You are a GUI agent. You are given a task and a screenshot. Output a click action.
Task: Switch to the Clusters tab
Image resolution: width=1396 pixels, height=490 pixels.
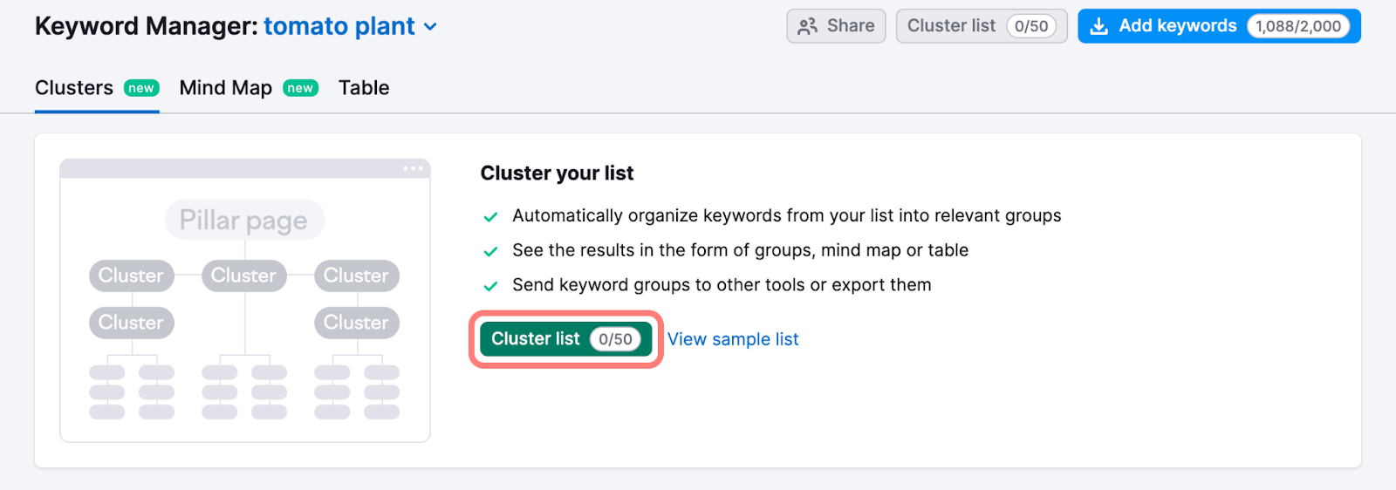[74, 88]
